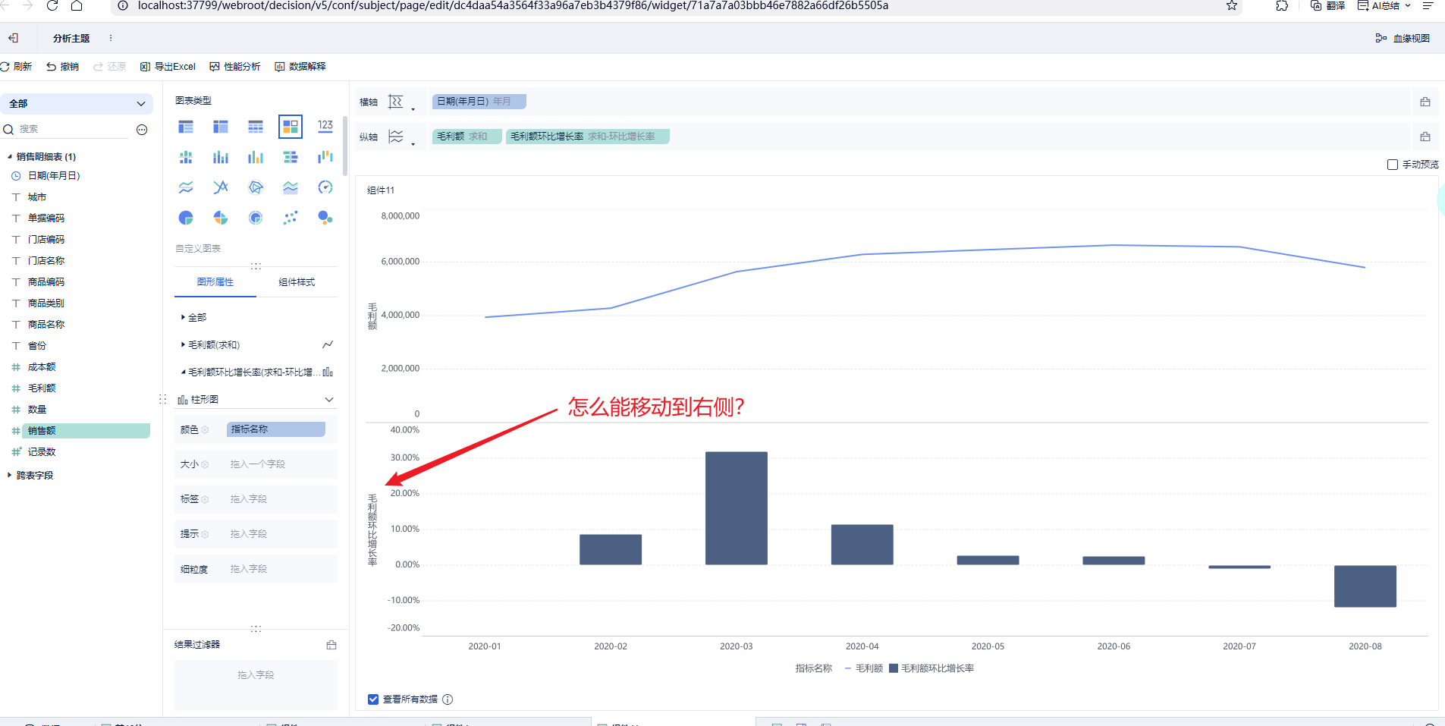Select the radar chart type icon
This screenshot has height=726, width=1445.
point(256,187)
